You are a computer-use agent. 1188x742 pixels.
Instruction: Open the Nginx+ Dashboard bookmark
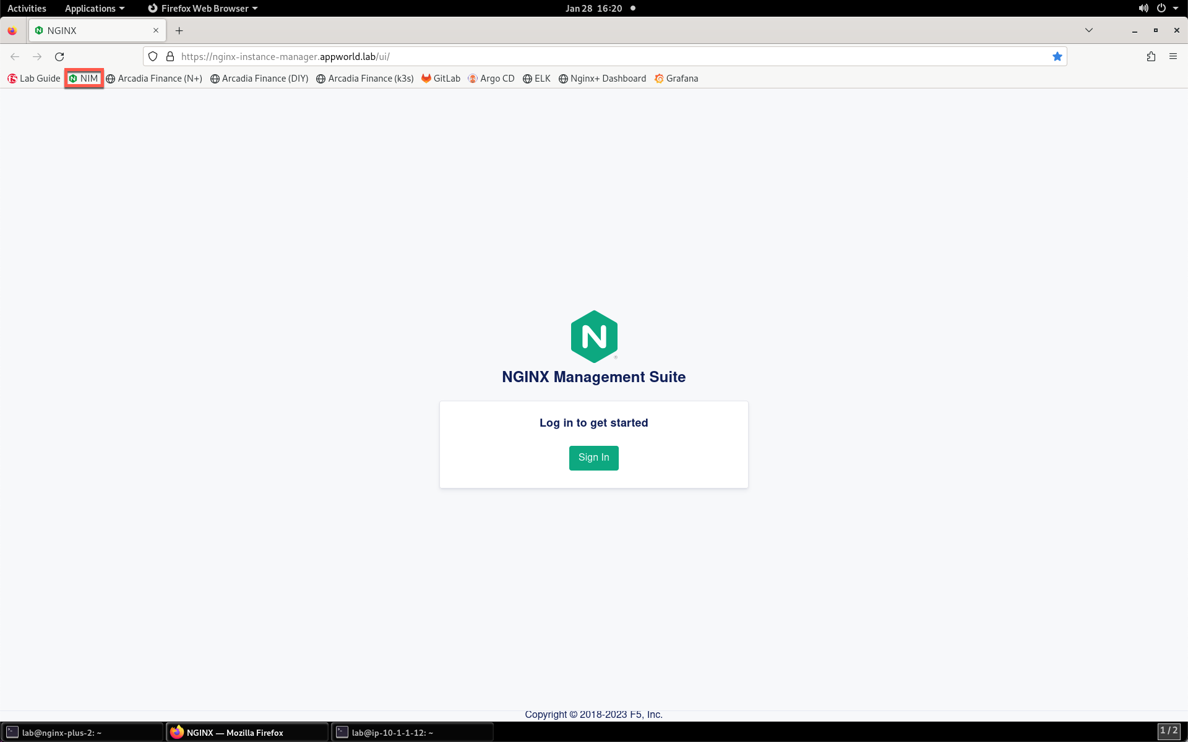pyautogui.click(x=602, y=79)
